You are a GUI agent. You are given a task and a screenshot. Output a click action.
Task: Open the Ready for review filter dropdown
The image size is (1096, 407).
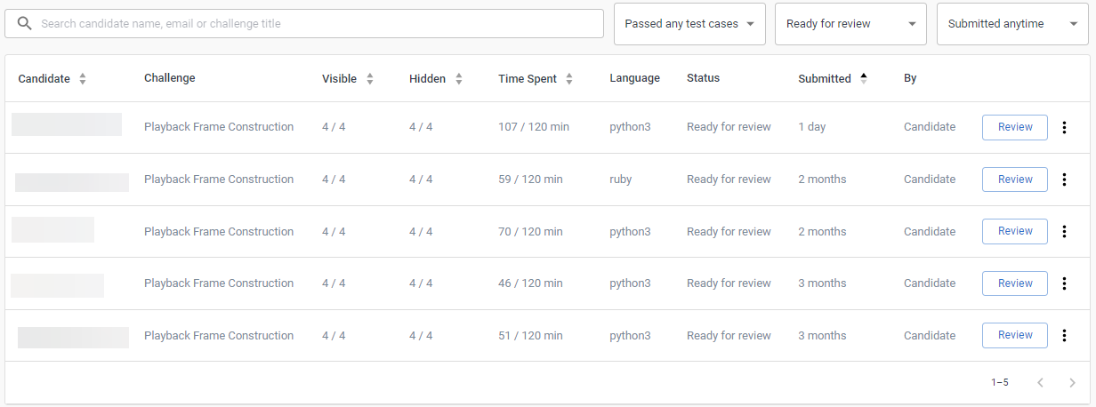click(x=850, y=24)
